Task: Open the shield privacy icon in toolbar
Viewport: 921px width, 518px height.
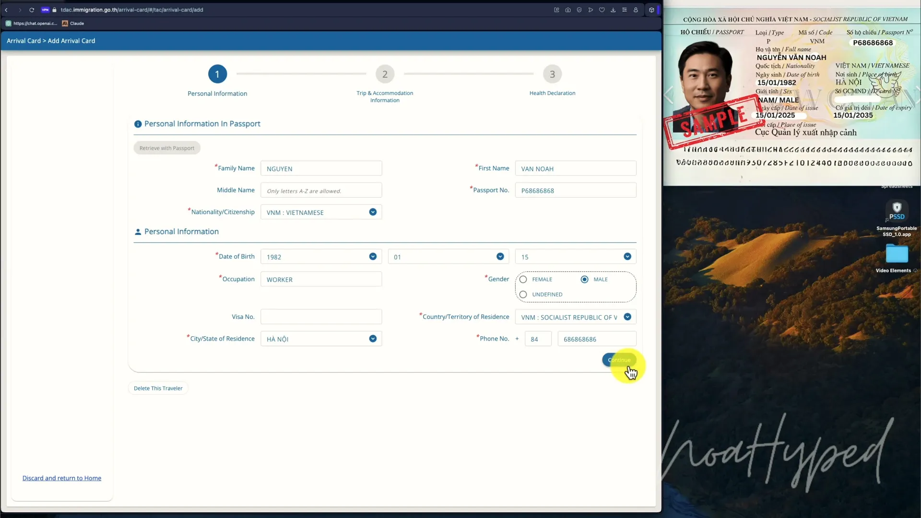Action: point(579,10)
